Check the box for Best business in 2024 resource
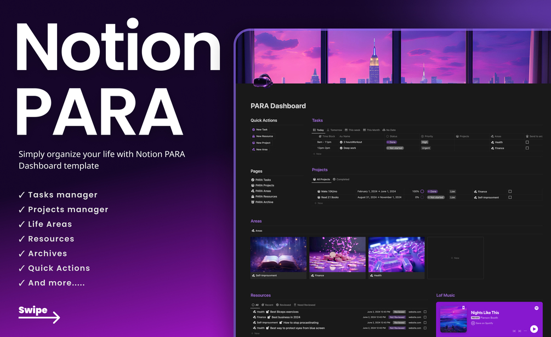Viewport: 551px width, 337px height. [425, 317]
